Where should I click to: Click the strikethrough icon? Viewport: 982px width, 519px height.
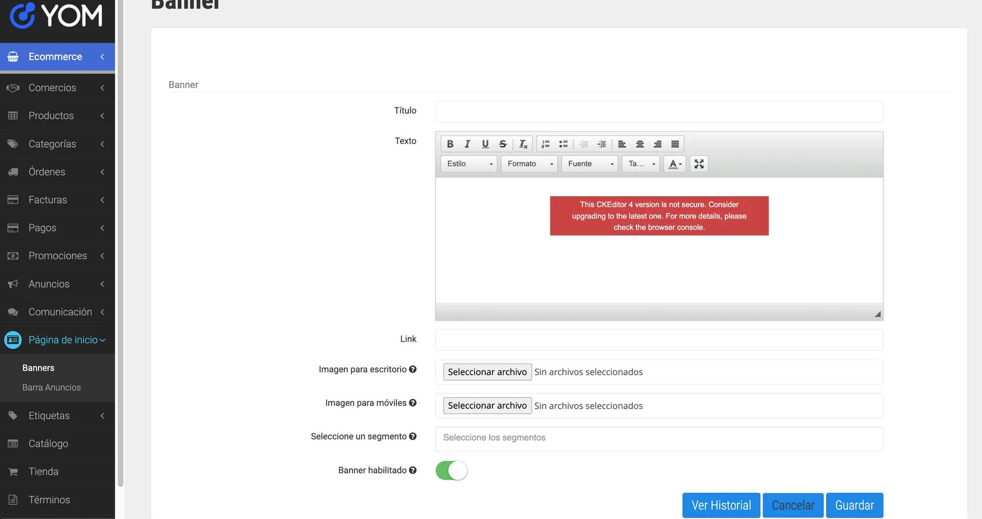pyautogui.click(x=503, y=144)
